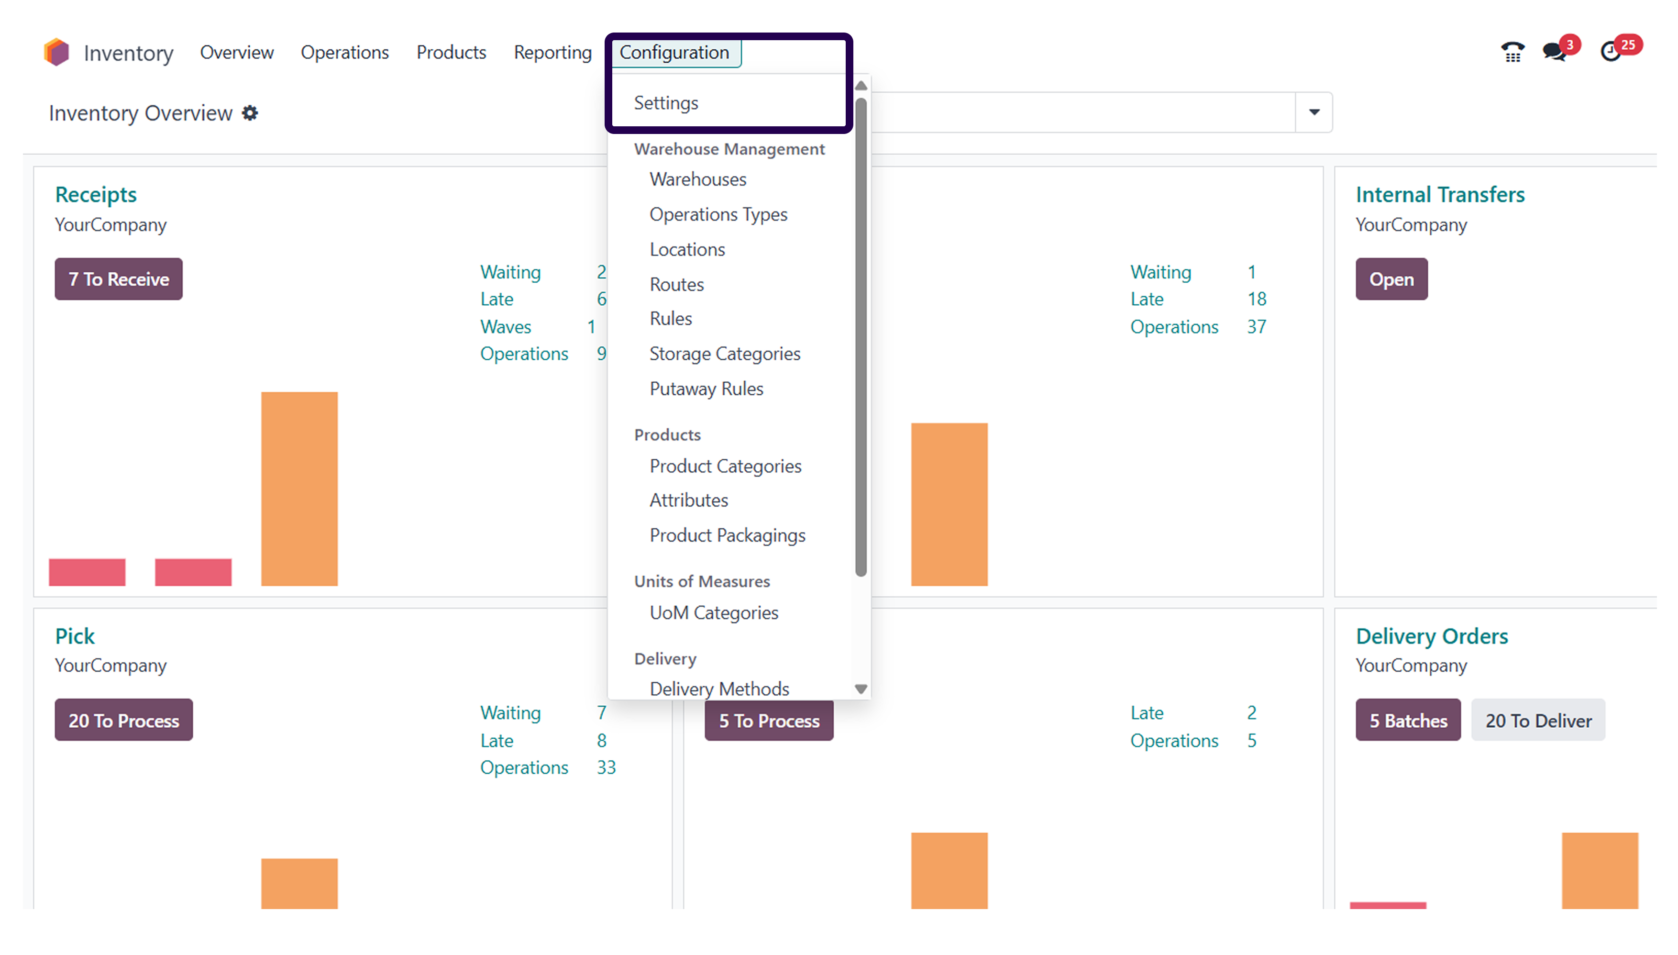This screenshot has height=955, width=1678.
Task: Open the Products menu
Action: pyautogui.click(x=451, y=53)
